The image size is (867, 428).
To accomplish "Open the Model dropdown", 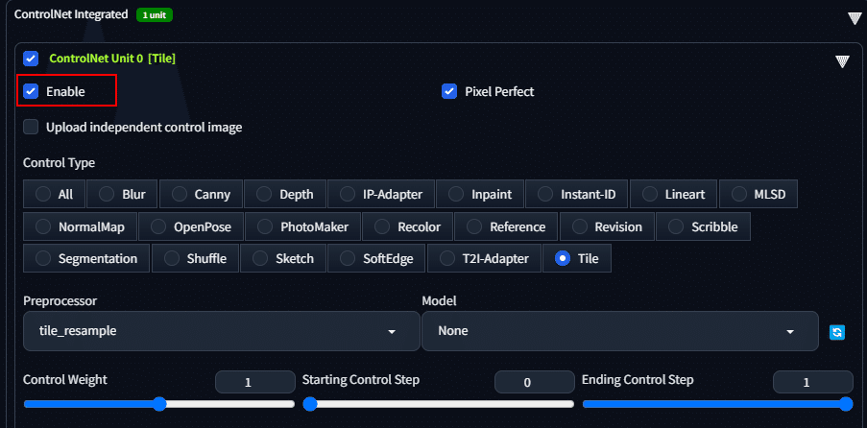I will 619,331.
